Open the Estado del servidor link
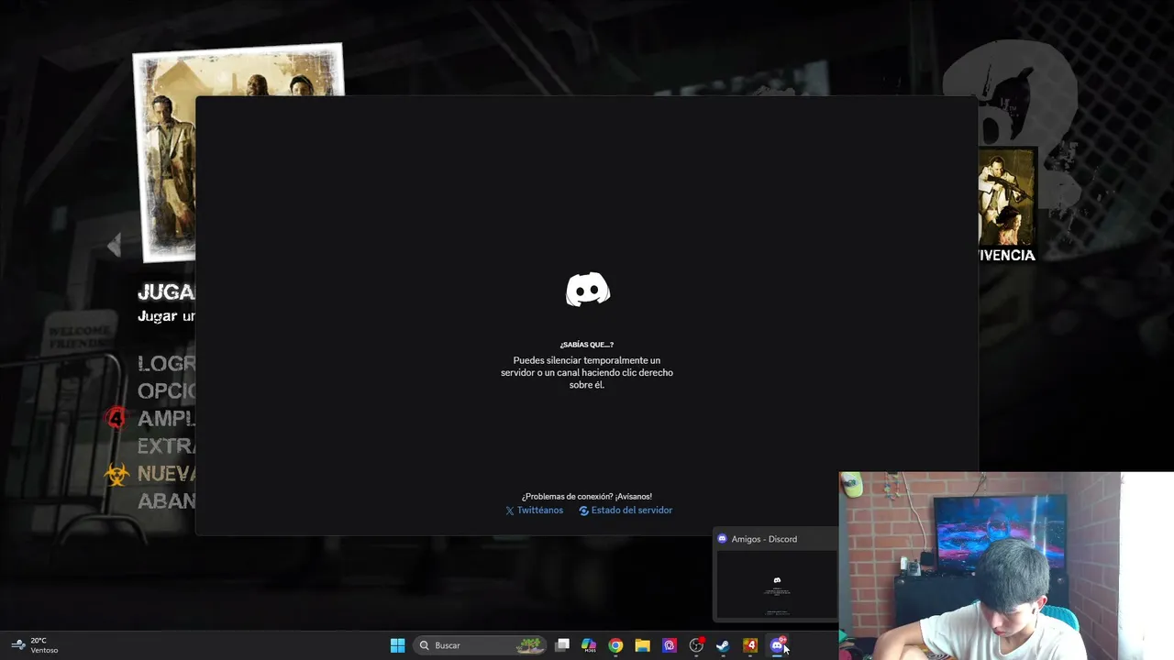The width and height of the screenshot is (1174, 660). click(x=626, y=511)
